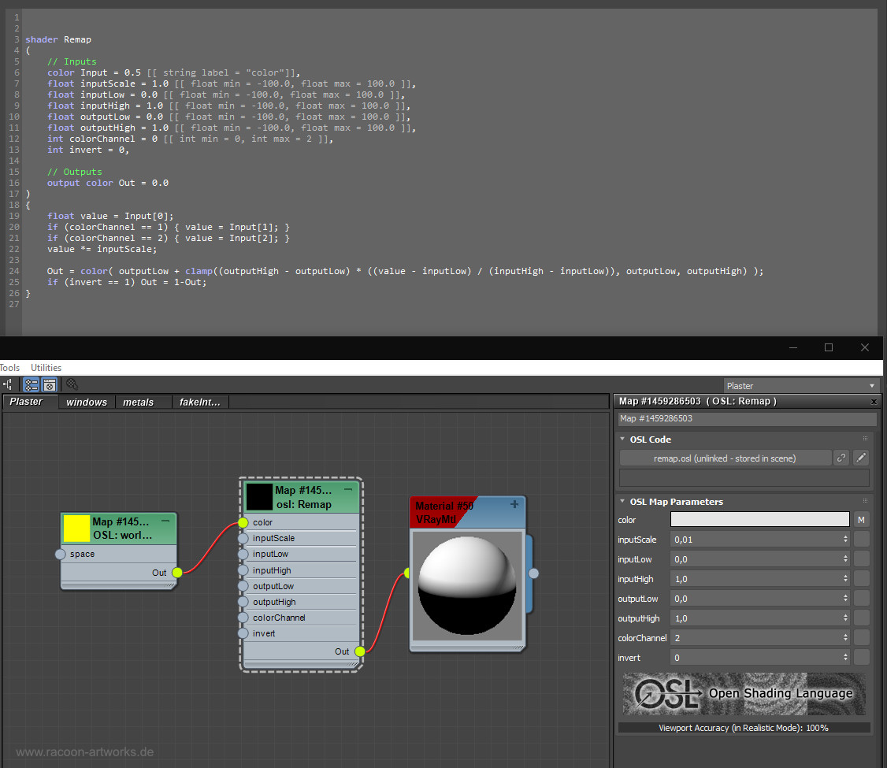Expand the VRayMtl material node plus icon
887x768 pixels.
tap(514, 504)
